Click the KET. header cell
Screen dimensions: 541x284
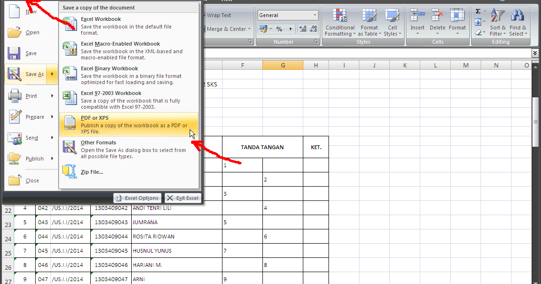pos(316,147)
